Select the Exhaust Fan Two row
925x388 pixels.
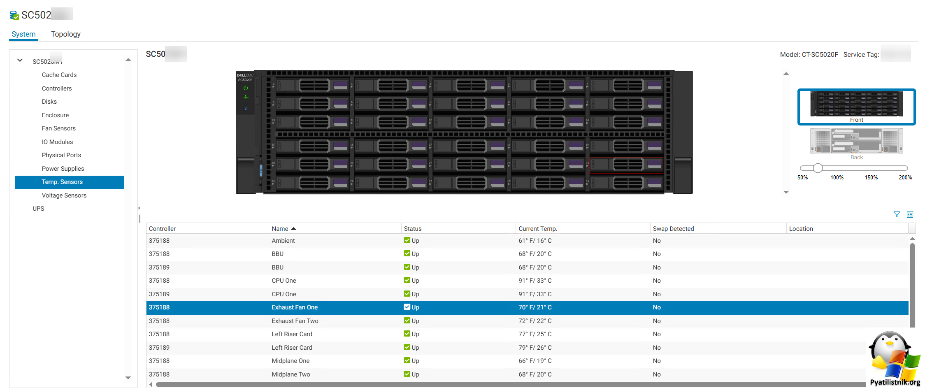pyautogui.click(x=527, y=321)
